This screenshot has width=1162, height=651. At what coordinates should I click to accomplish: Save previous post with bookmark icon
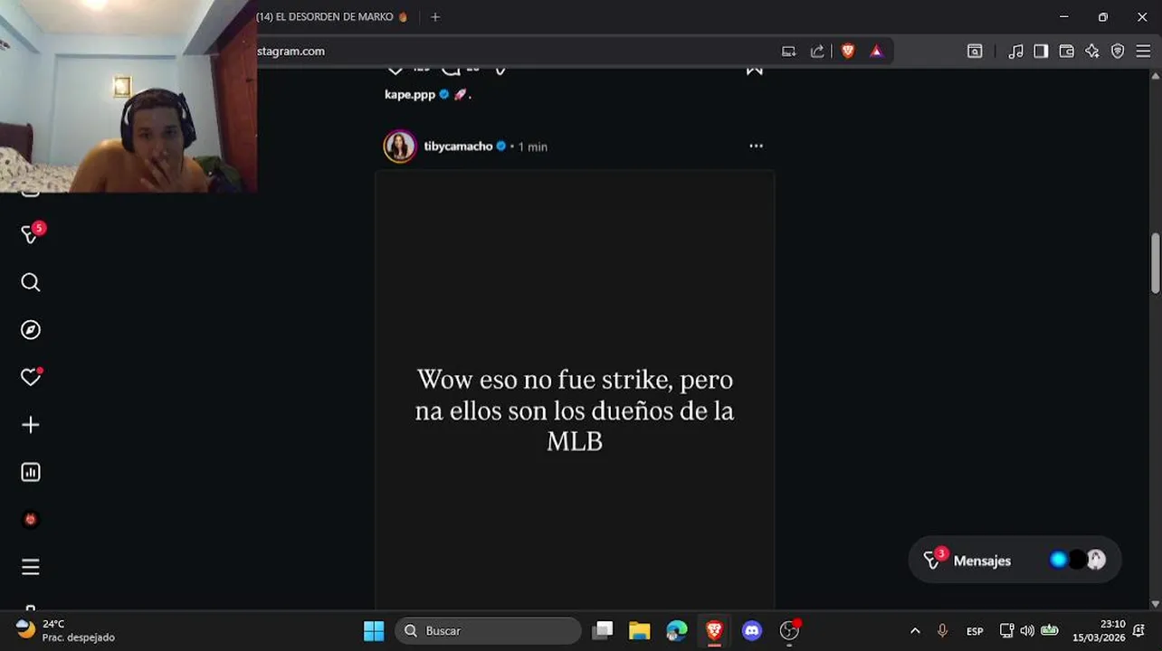[754, 70]
